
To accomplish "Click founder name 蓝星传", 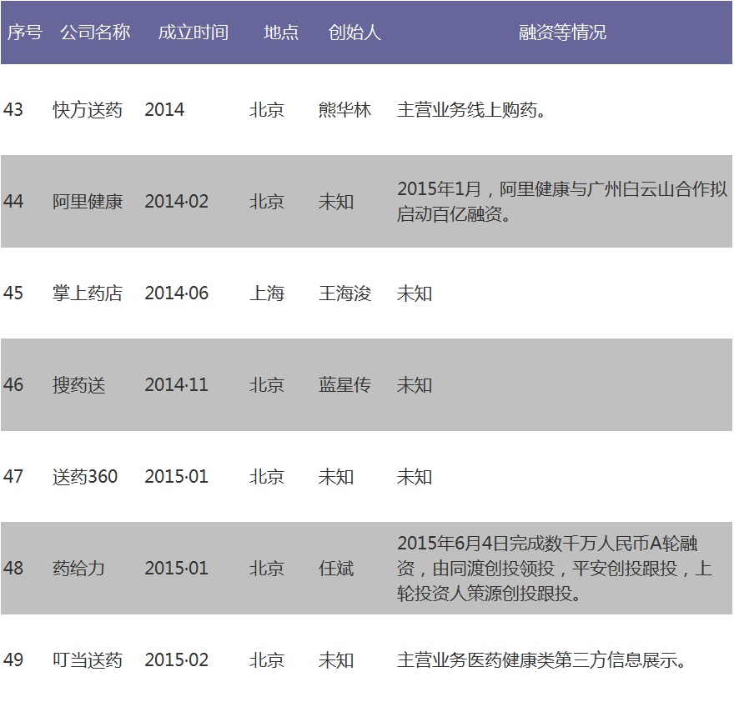I will coord(345,385).
